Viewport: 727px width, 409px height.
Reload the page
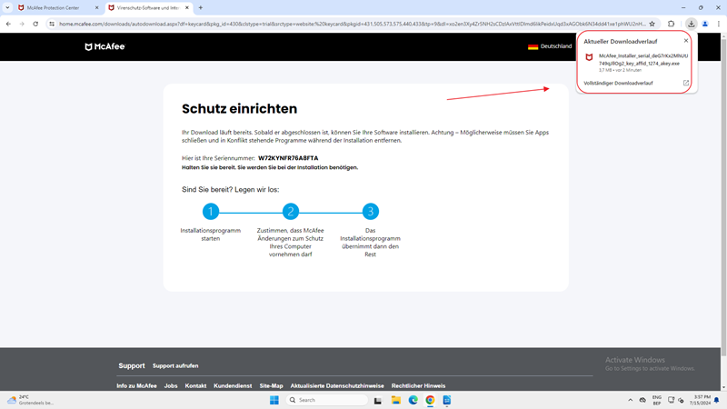(35, 25)
